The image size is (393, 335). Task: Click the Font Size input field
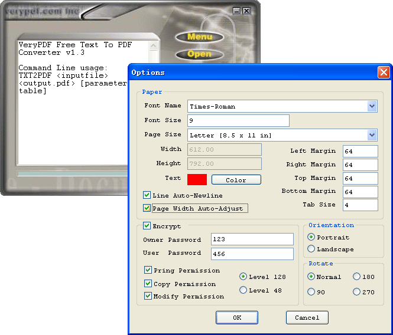pos(238,120)
